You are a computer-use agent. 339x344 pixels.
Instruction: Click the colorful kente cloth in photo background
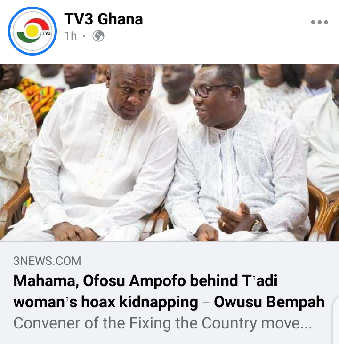[x=40, y=99]
